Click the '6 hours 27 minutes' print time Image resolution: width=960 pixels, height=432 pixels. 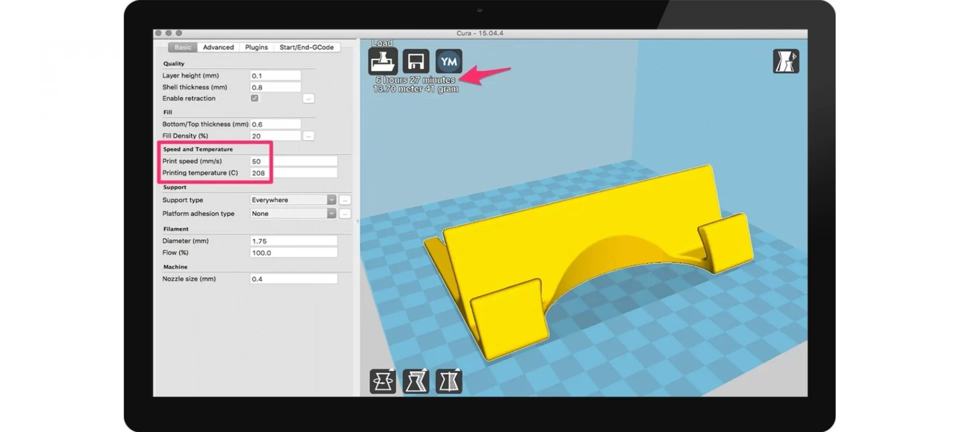pos(415,80)
